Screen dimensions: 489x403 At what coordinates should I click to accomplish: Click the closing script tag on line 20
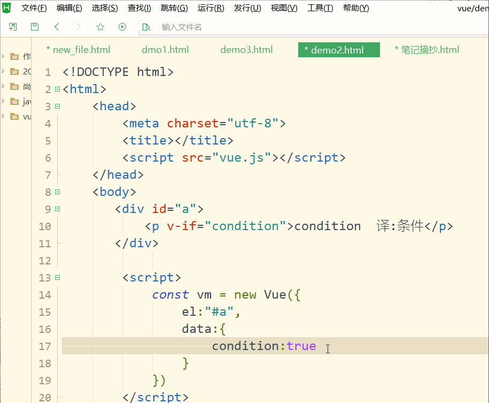(x=156, y=397)
